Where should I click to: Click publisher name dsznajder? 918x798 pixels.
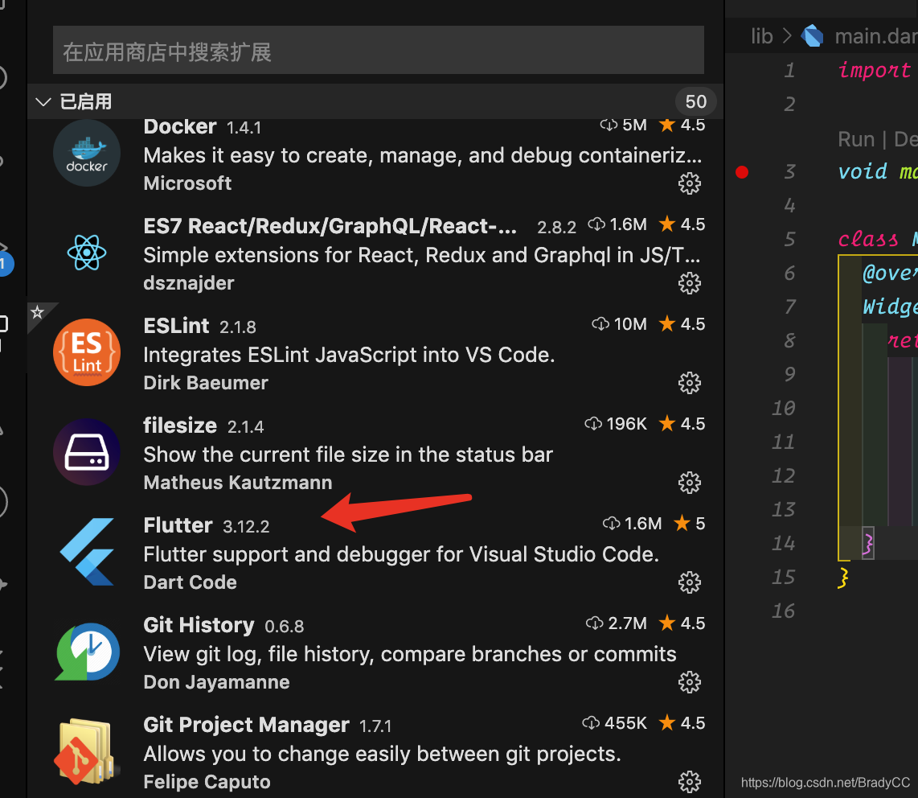(189, 283)
